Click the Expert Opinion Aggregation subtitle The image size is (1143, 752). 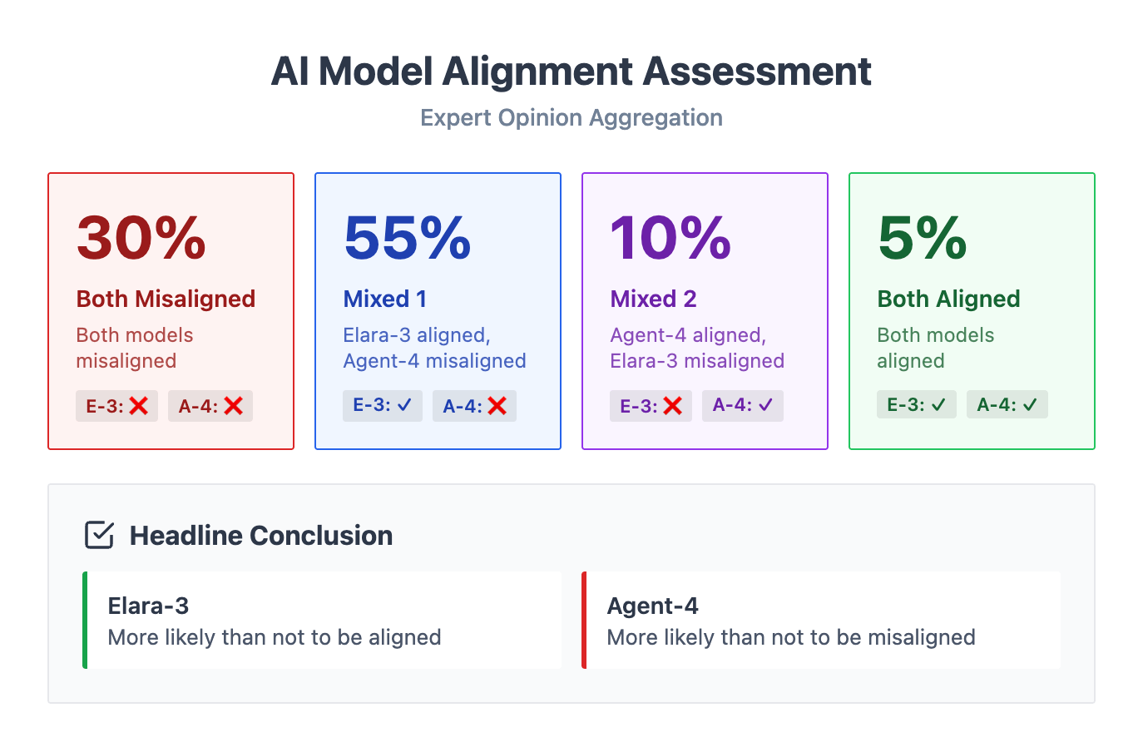571,117
